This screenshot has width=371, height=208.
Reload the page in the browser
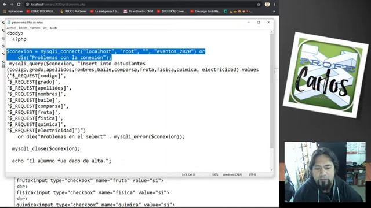tap(19, 4)
